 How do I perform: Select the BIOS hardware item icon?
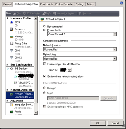pyautogui.click(x=12, y=22)
